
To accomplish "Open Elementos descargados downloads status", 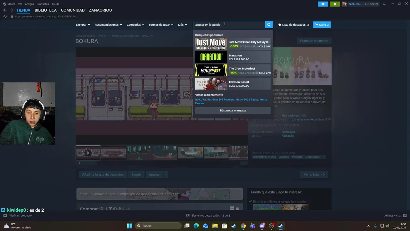I will pos(208,216).
